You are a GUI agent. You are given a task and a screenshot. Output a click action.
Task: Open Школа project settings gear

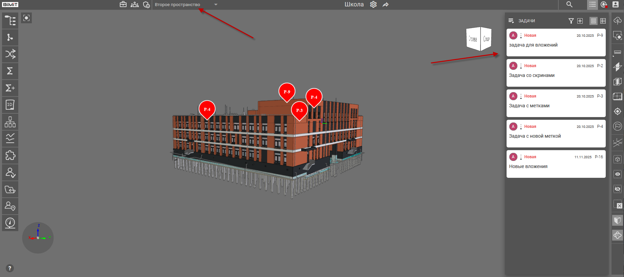tap(373, 5)
